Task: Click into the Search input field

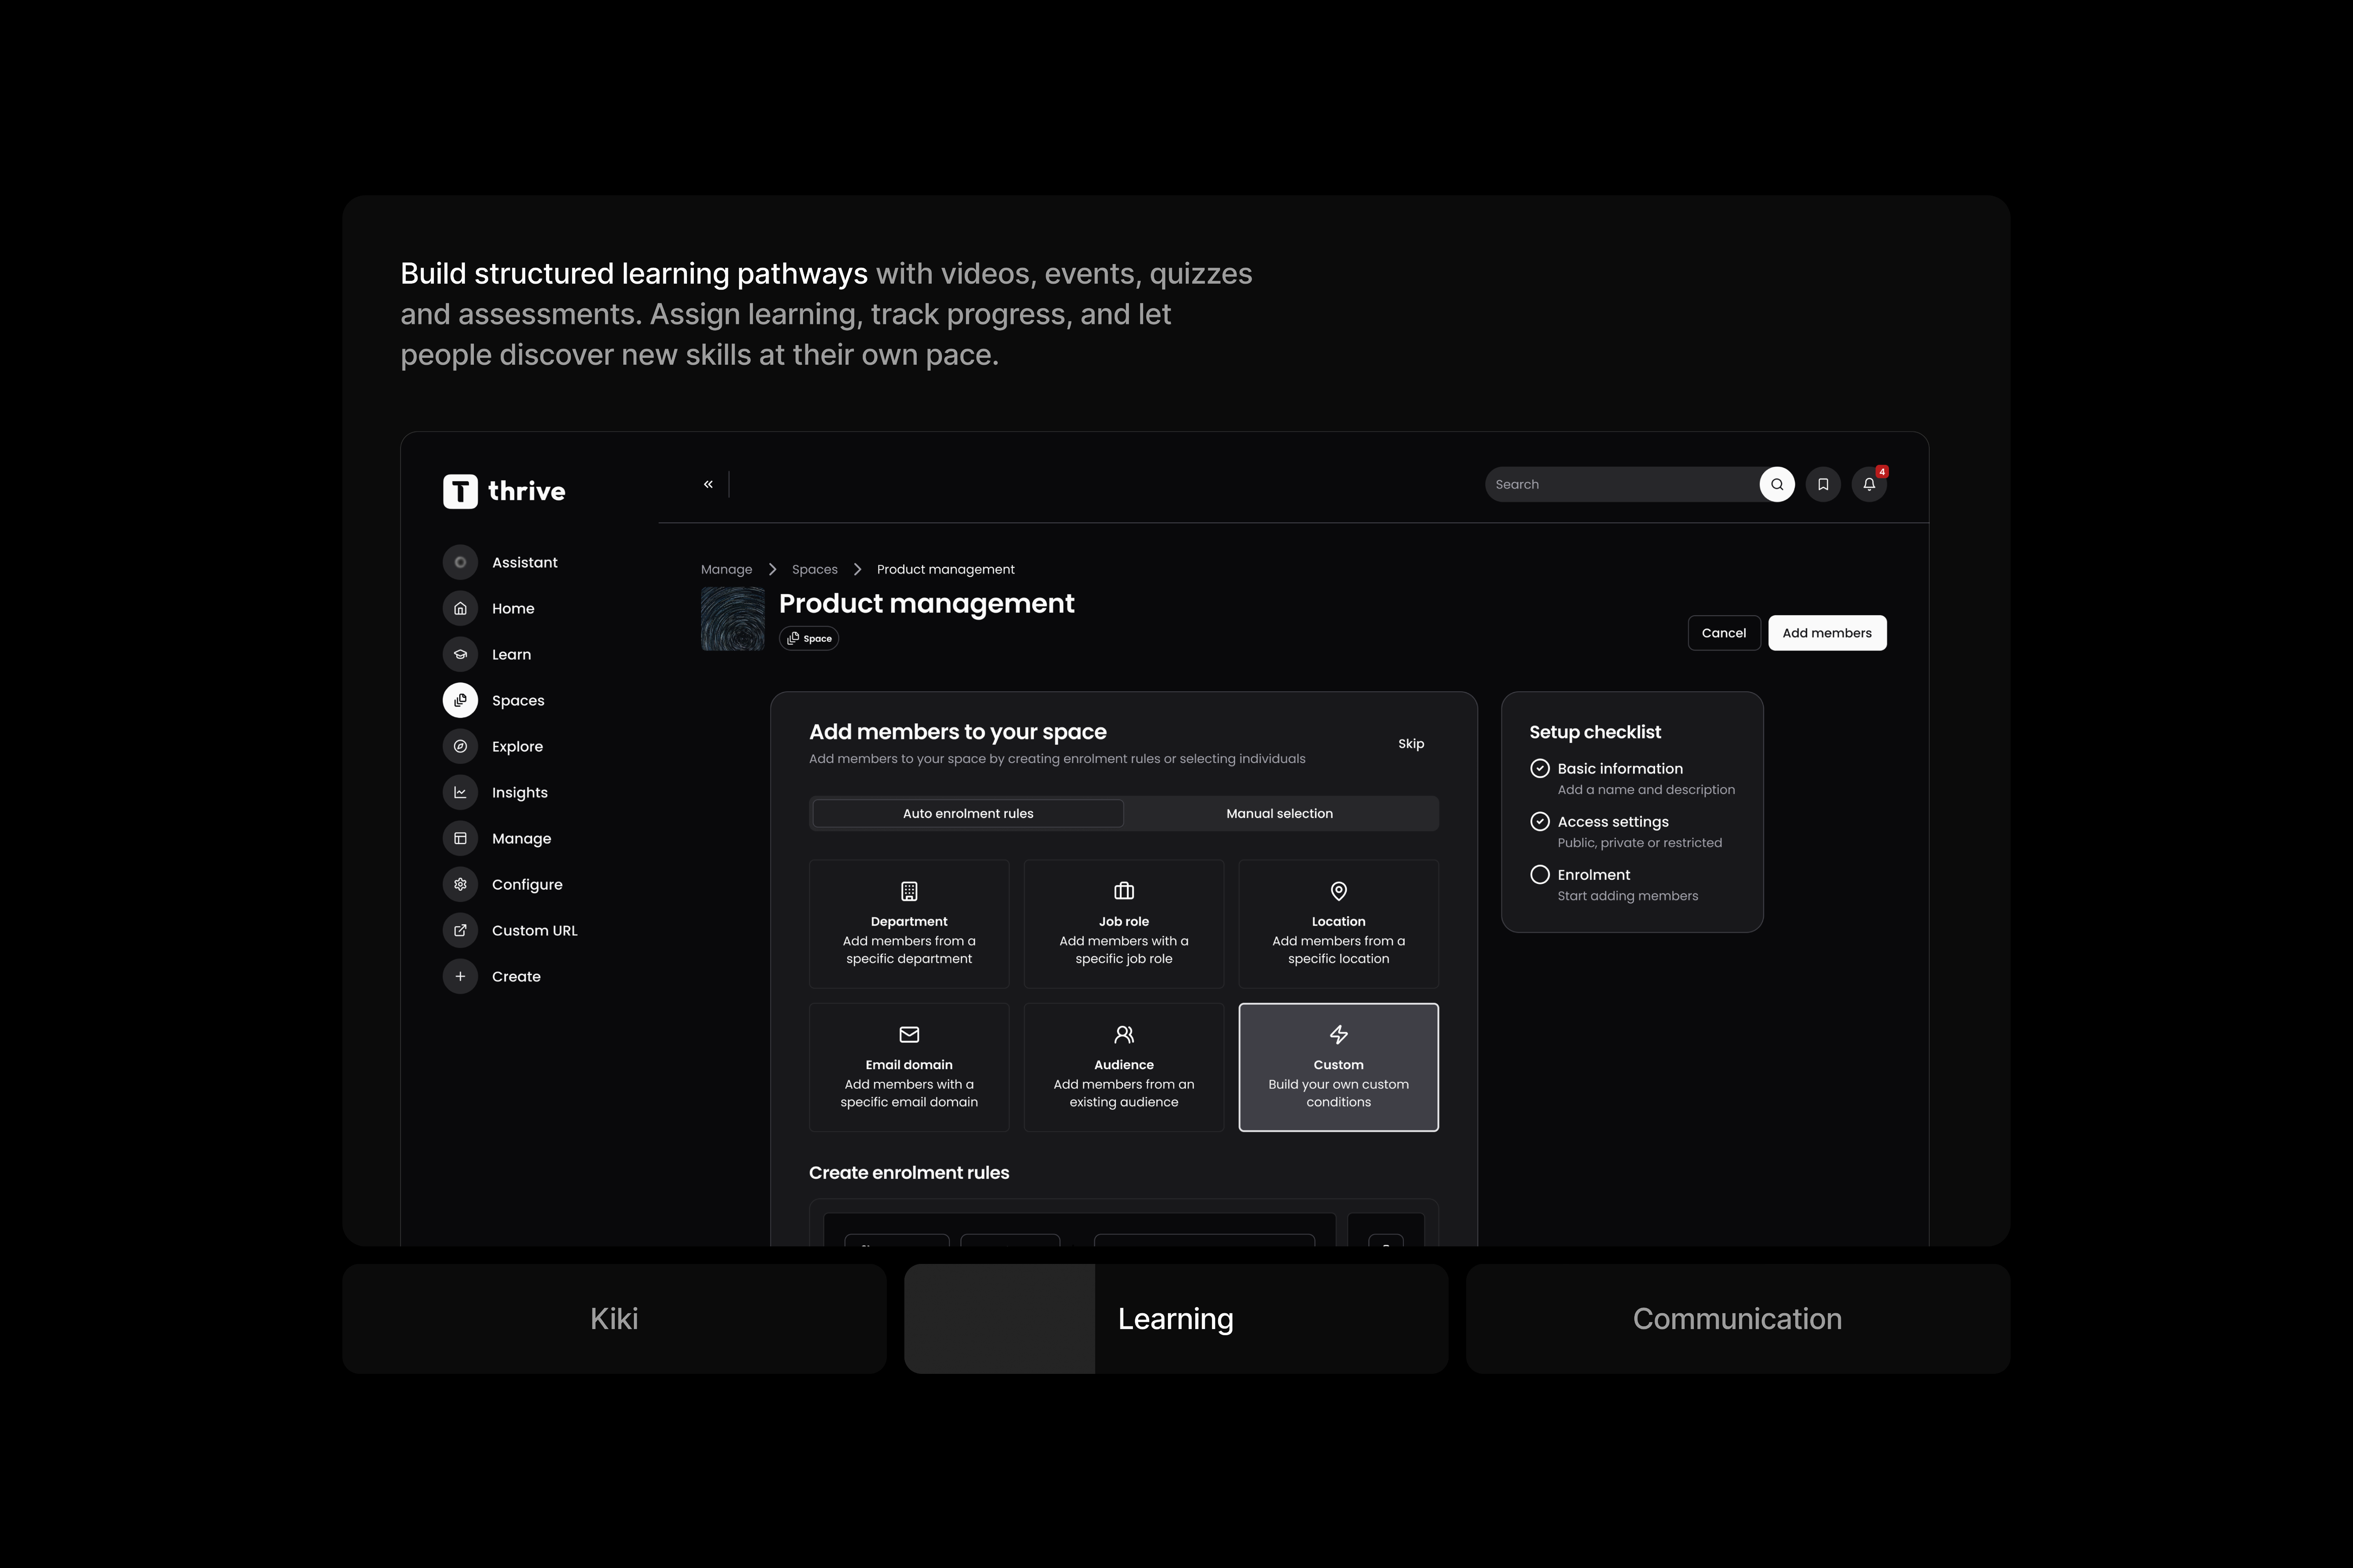Action: (x=1620, y=484)
